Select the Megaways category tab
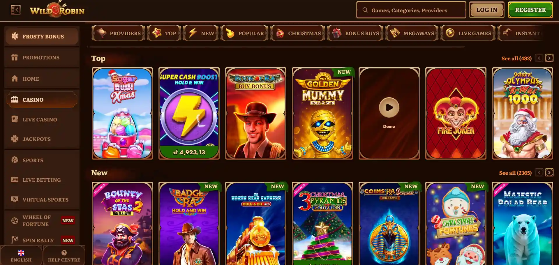The image size is (559, 265). pyautogui.click(x=412, y=33)
